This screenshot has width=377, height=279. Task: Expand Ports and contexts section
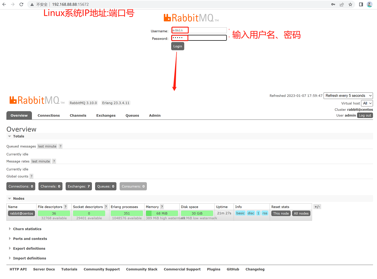30,239
